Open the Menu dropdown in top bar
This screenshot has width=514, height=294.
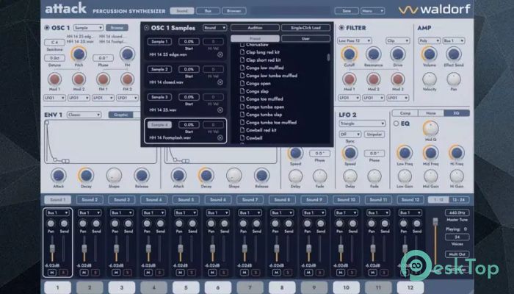pos(373,11)
